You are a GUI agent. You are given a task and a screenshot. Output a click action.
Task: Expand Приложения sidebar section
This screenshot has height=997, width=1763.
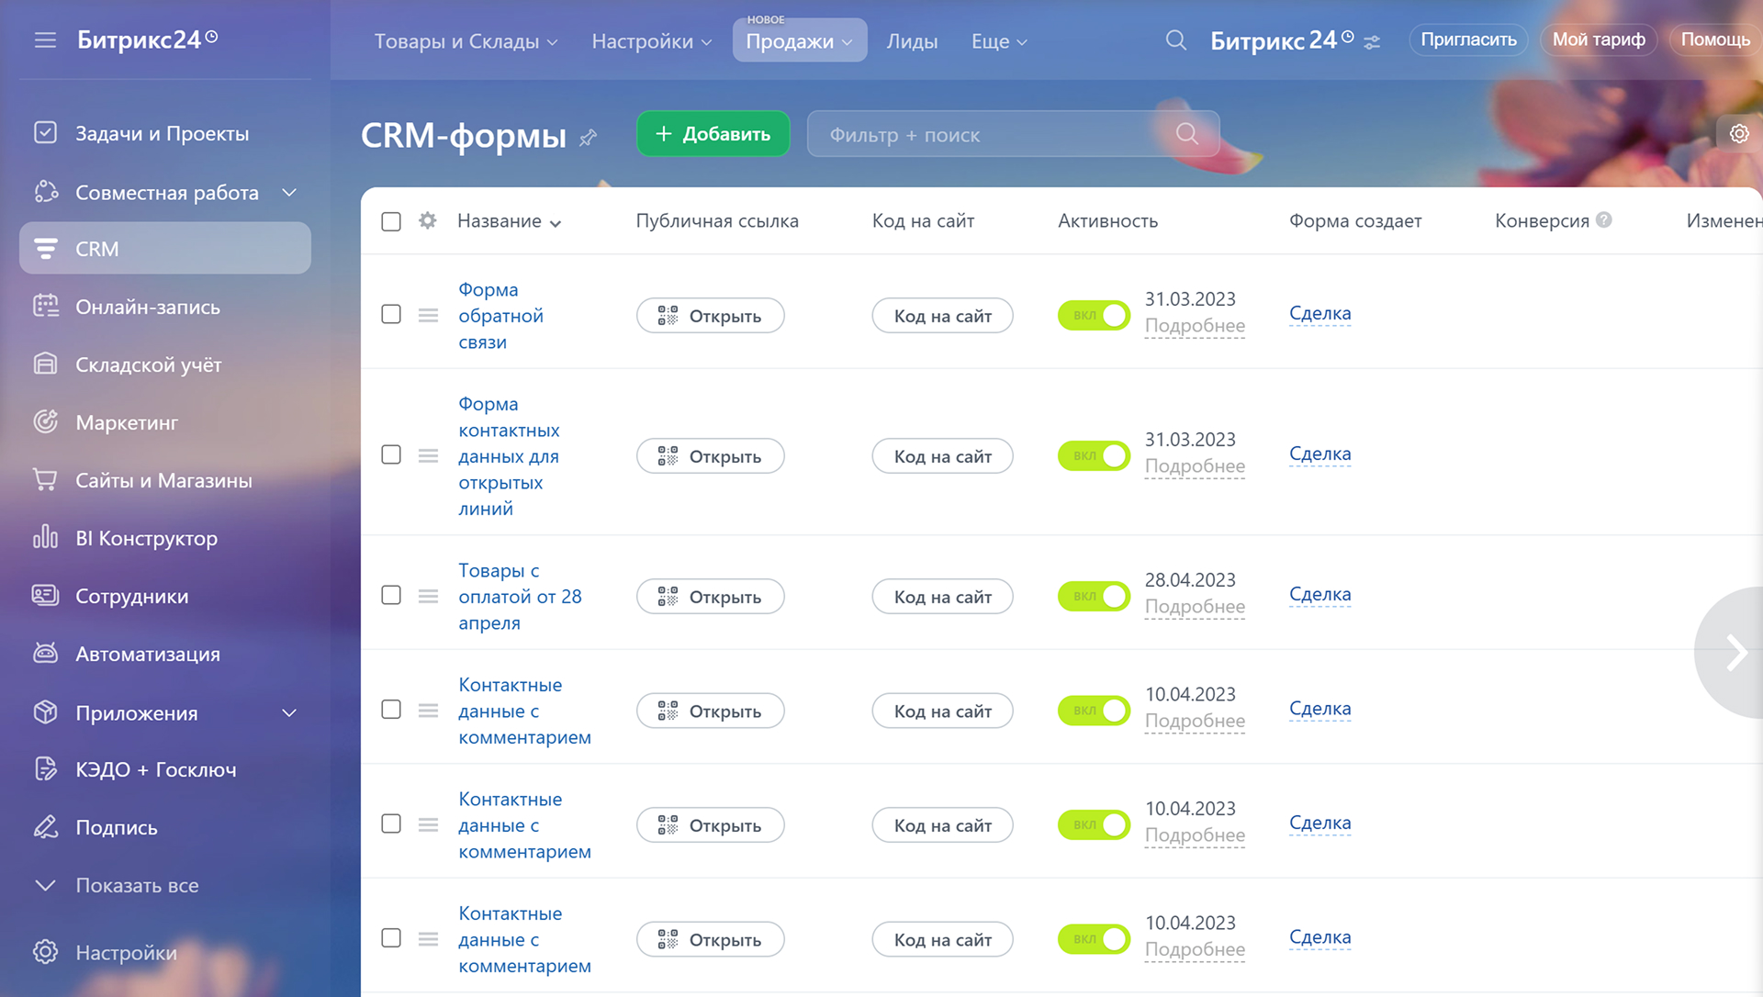[289, 712]
